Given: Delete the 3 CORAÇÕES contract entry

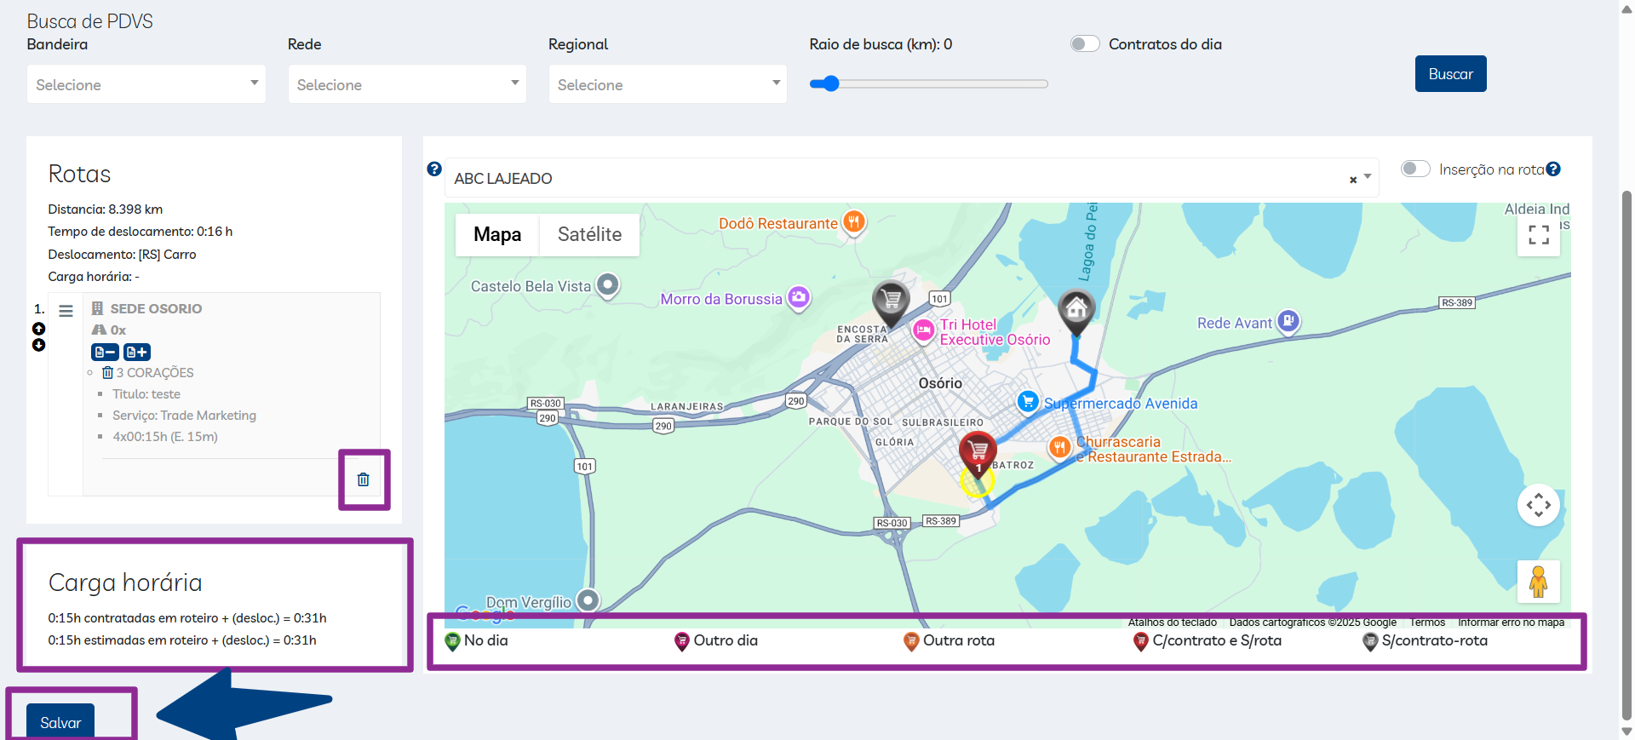Looking at the screenshot, I should 108,373.
